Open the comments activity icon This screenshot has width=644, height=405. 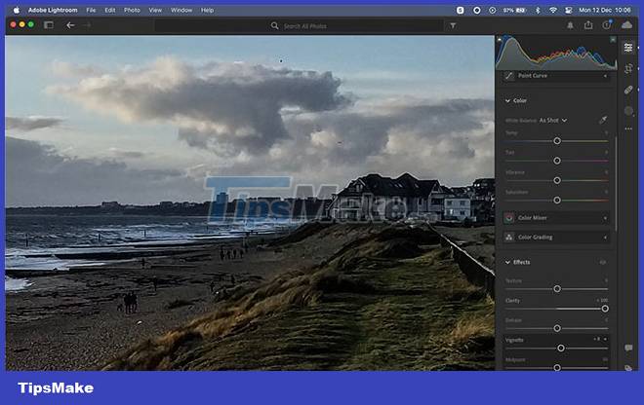point(628,348)
